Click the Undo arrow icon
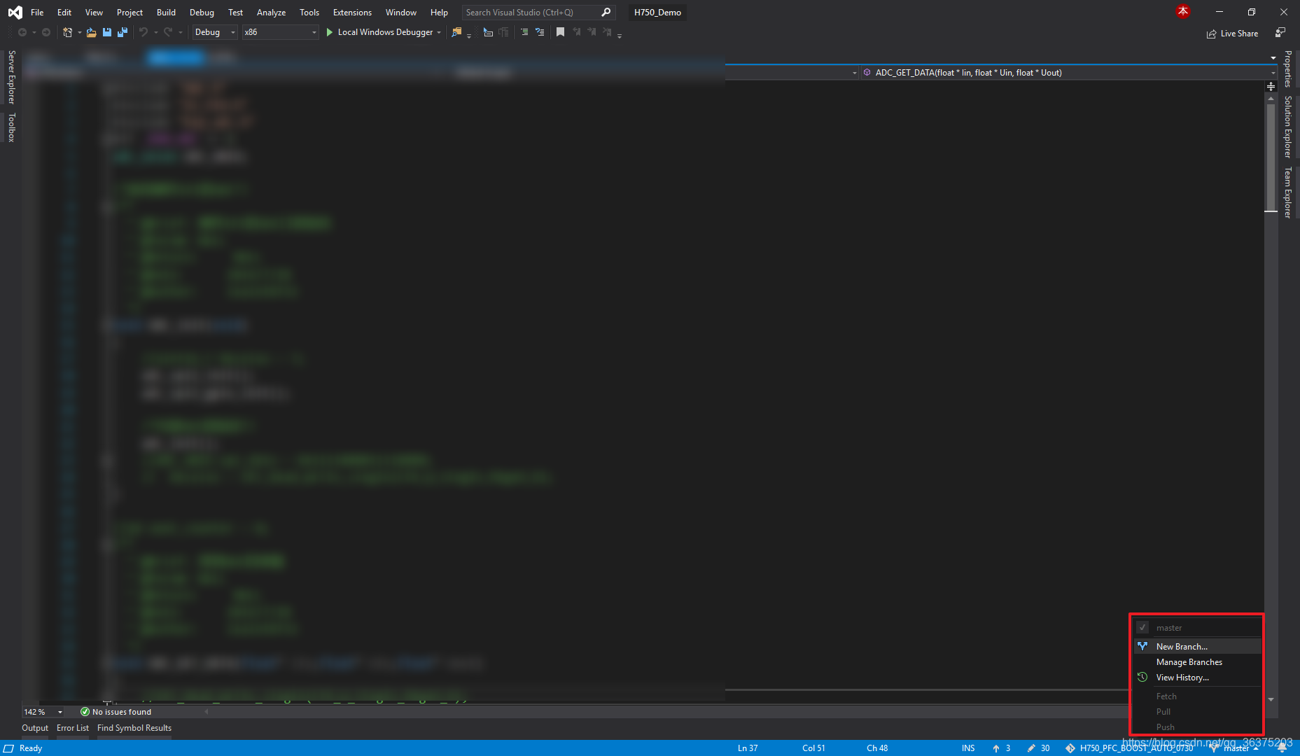The image size is (1300, 756). pyautogui.click(x=144, y=32)
